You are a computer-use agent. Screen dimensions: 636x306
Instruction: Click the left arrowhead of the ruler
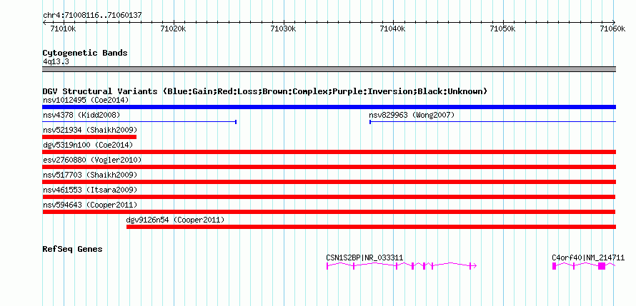[x=44, y=23]
